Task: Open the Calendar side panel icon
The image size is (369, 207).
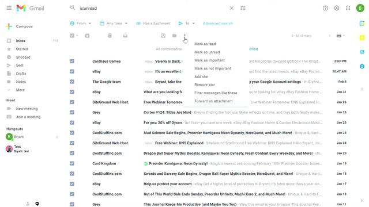Action: pos(362,23)
